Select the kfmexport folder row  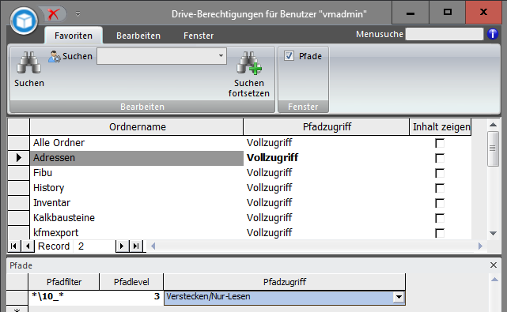point(137,232)
